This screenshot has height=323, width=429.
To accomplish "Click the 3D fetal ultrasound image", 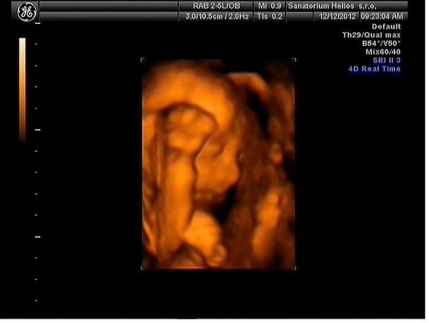I will (x=218, y=164).
